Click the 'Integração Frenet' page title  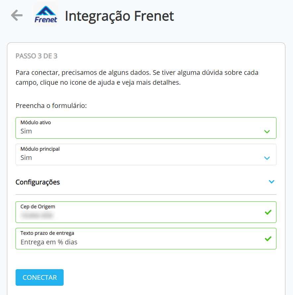[119, 16]
